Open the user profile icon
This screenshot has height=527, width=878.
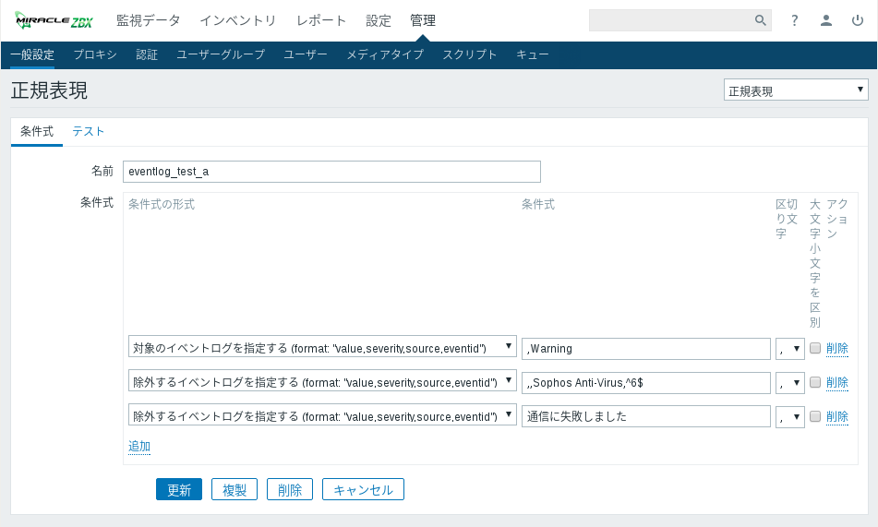[x=826, y=20]
